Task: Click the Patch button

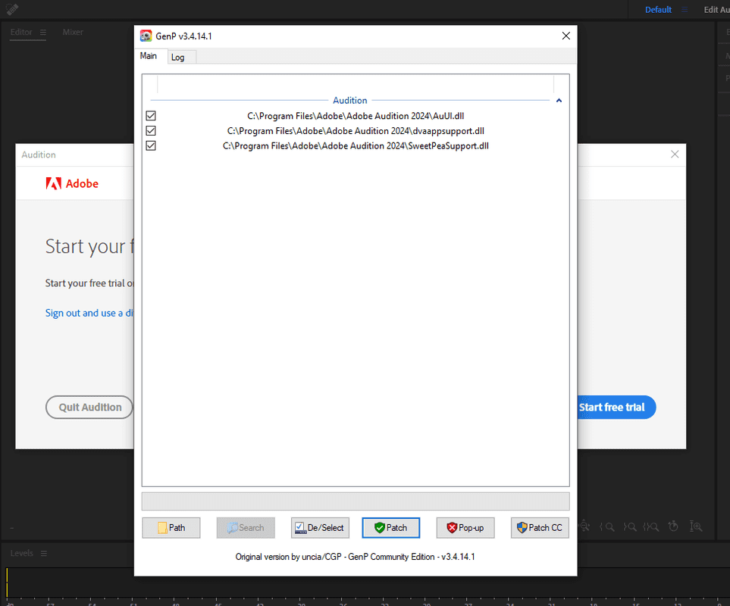Action: coord(391,528)
